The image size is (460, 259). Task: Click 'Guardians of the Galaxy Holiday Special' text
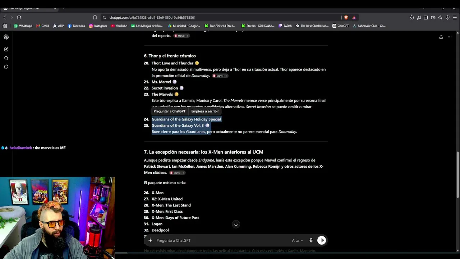pos(186,119)
